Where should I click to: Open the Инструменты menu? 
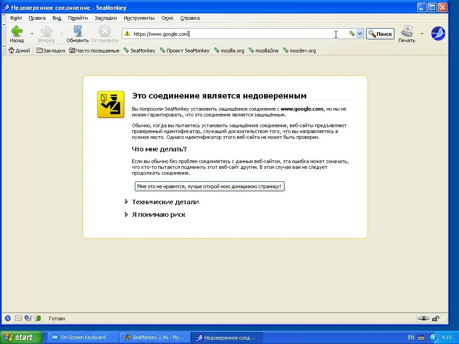coord(139,18)
